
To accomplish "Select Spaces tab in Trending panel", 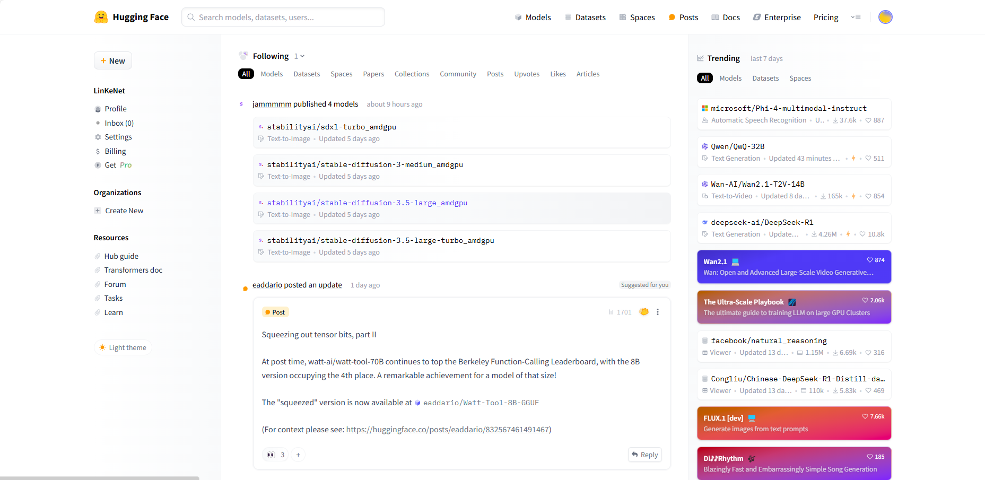I will (800, 78).
